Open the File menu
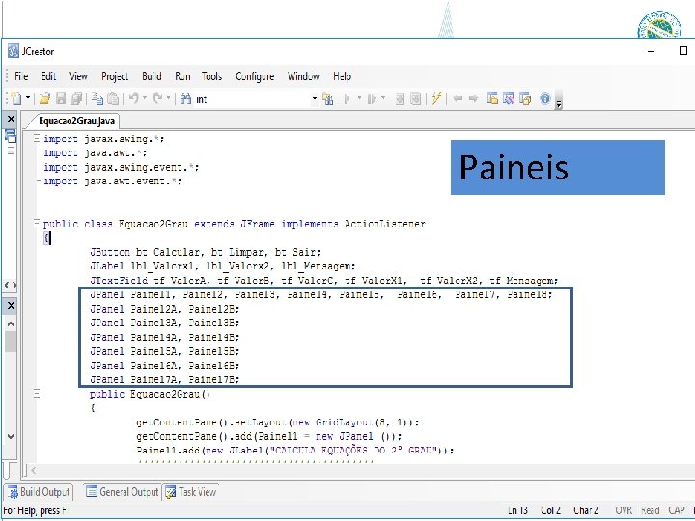 21,76
